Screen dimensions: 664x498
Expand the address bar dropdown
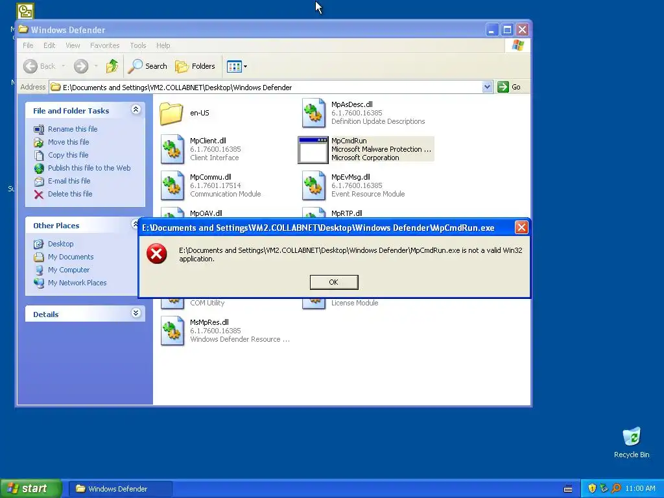487,87
